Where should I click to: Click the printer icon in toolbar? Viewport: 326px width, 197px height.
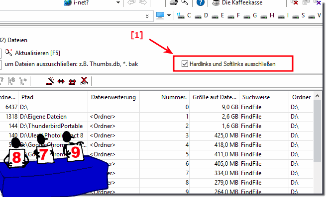174,2
